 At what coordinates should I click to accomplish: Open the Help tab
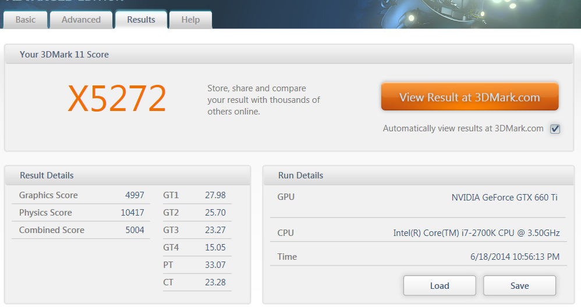(190, 20)
